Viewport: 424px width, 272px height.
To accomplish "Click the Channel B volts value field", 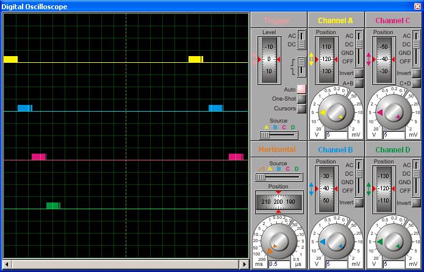I will 337,264.
